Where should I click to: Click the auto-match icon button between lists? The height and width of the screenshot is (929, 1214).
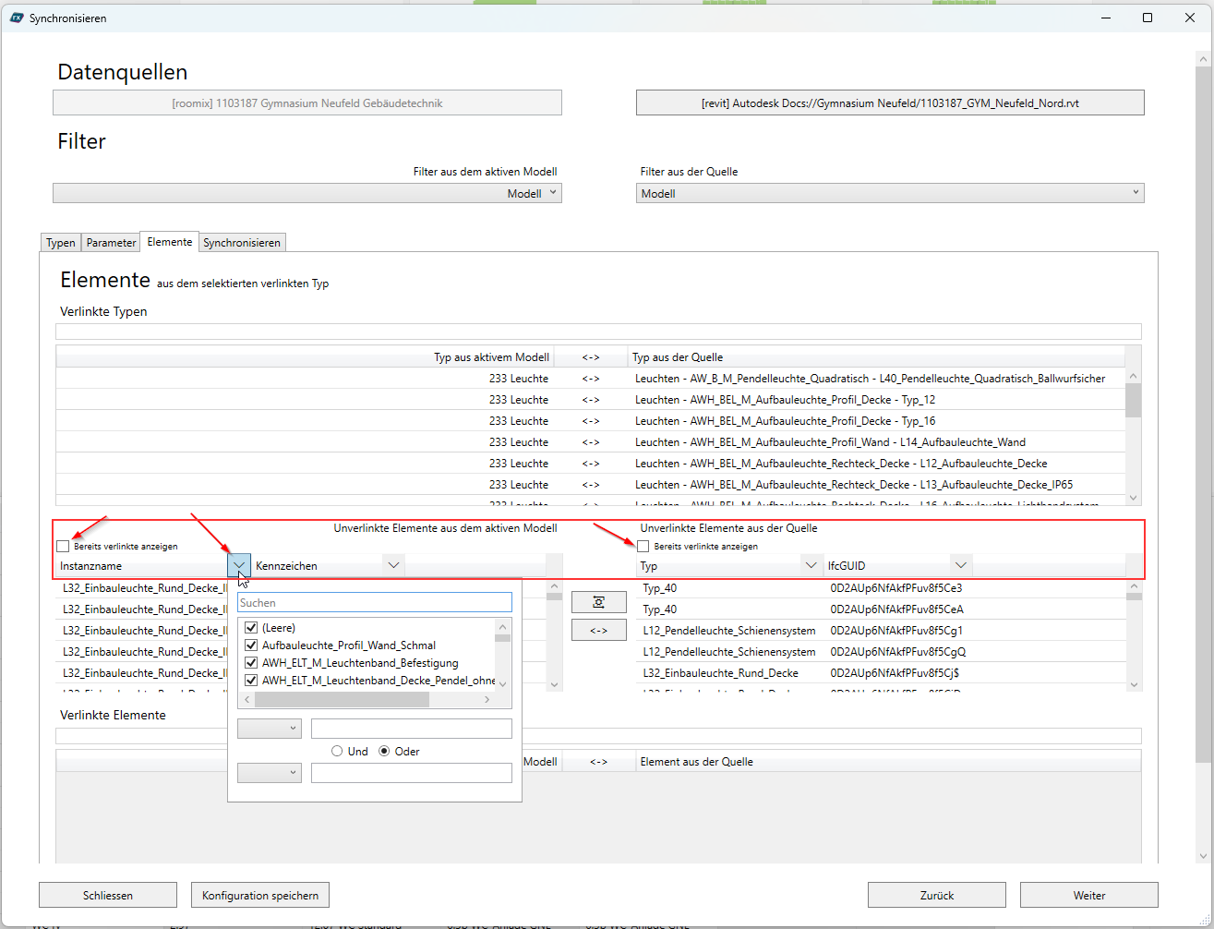[x=598, y=602]
